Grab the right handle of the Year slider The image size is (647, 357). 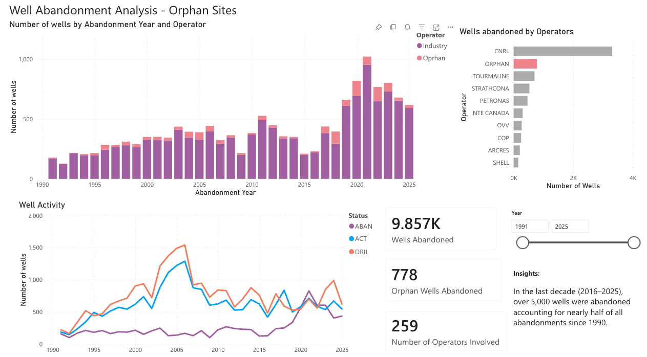pos(635,242)
